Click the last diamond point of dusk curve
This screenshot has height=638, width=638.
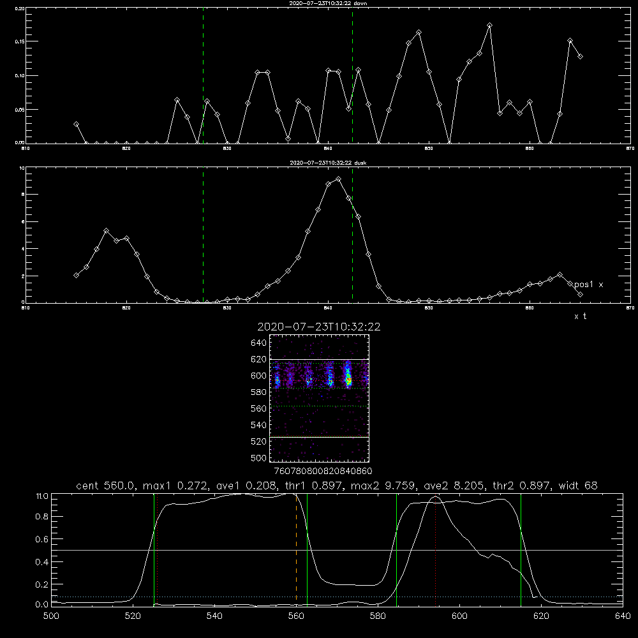(x=580, y=294)
